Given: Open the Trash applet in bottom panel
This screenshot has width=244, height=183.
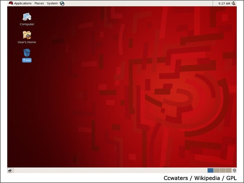Looking at the screenshot, I should (x=234, y=170).
